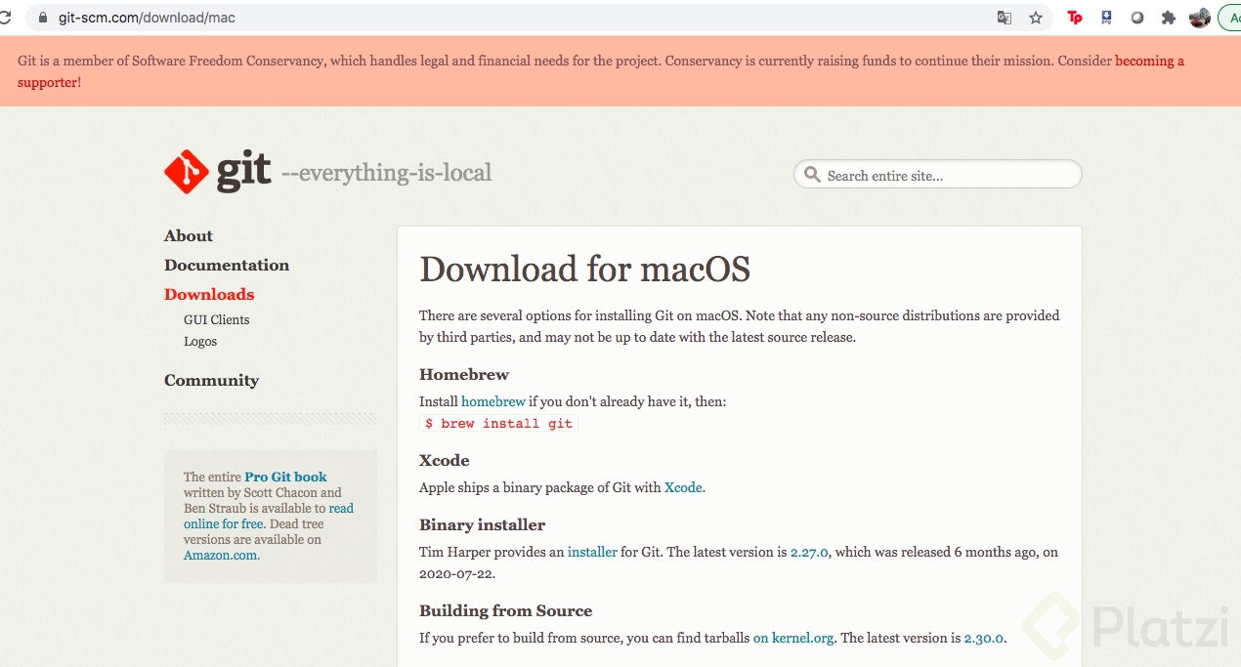Open the Chrome profile avatar
Image resolution: width=1241 pixels, height=667 pixels.
(x=1200, y=18)
